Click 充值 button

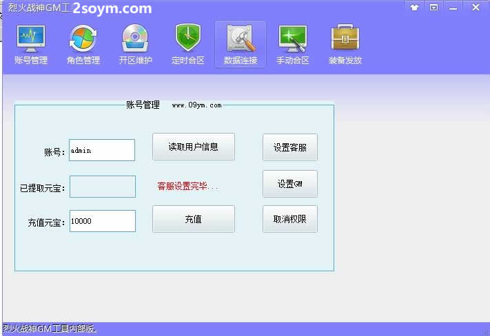click(x=194, y=219)
